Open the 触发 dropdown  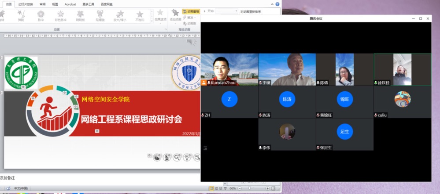[x=190, y=17]
